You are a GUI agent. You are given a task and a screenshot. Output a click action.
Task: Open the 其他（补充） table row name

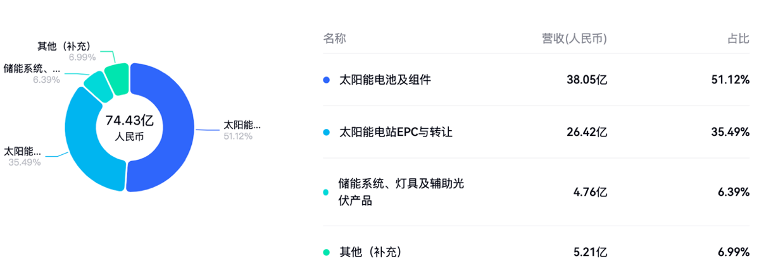click(370, 252)
